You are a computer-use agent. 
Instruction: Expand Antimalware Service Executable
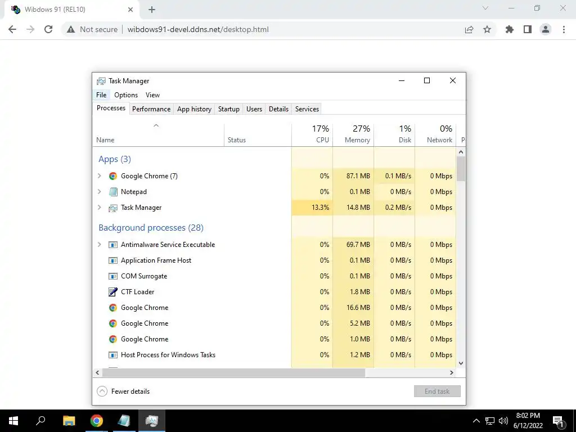[99, 245]
